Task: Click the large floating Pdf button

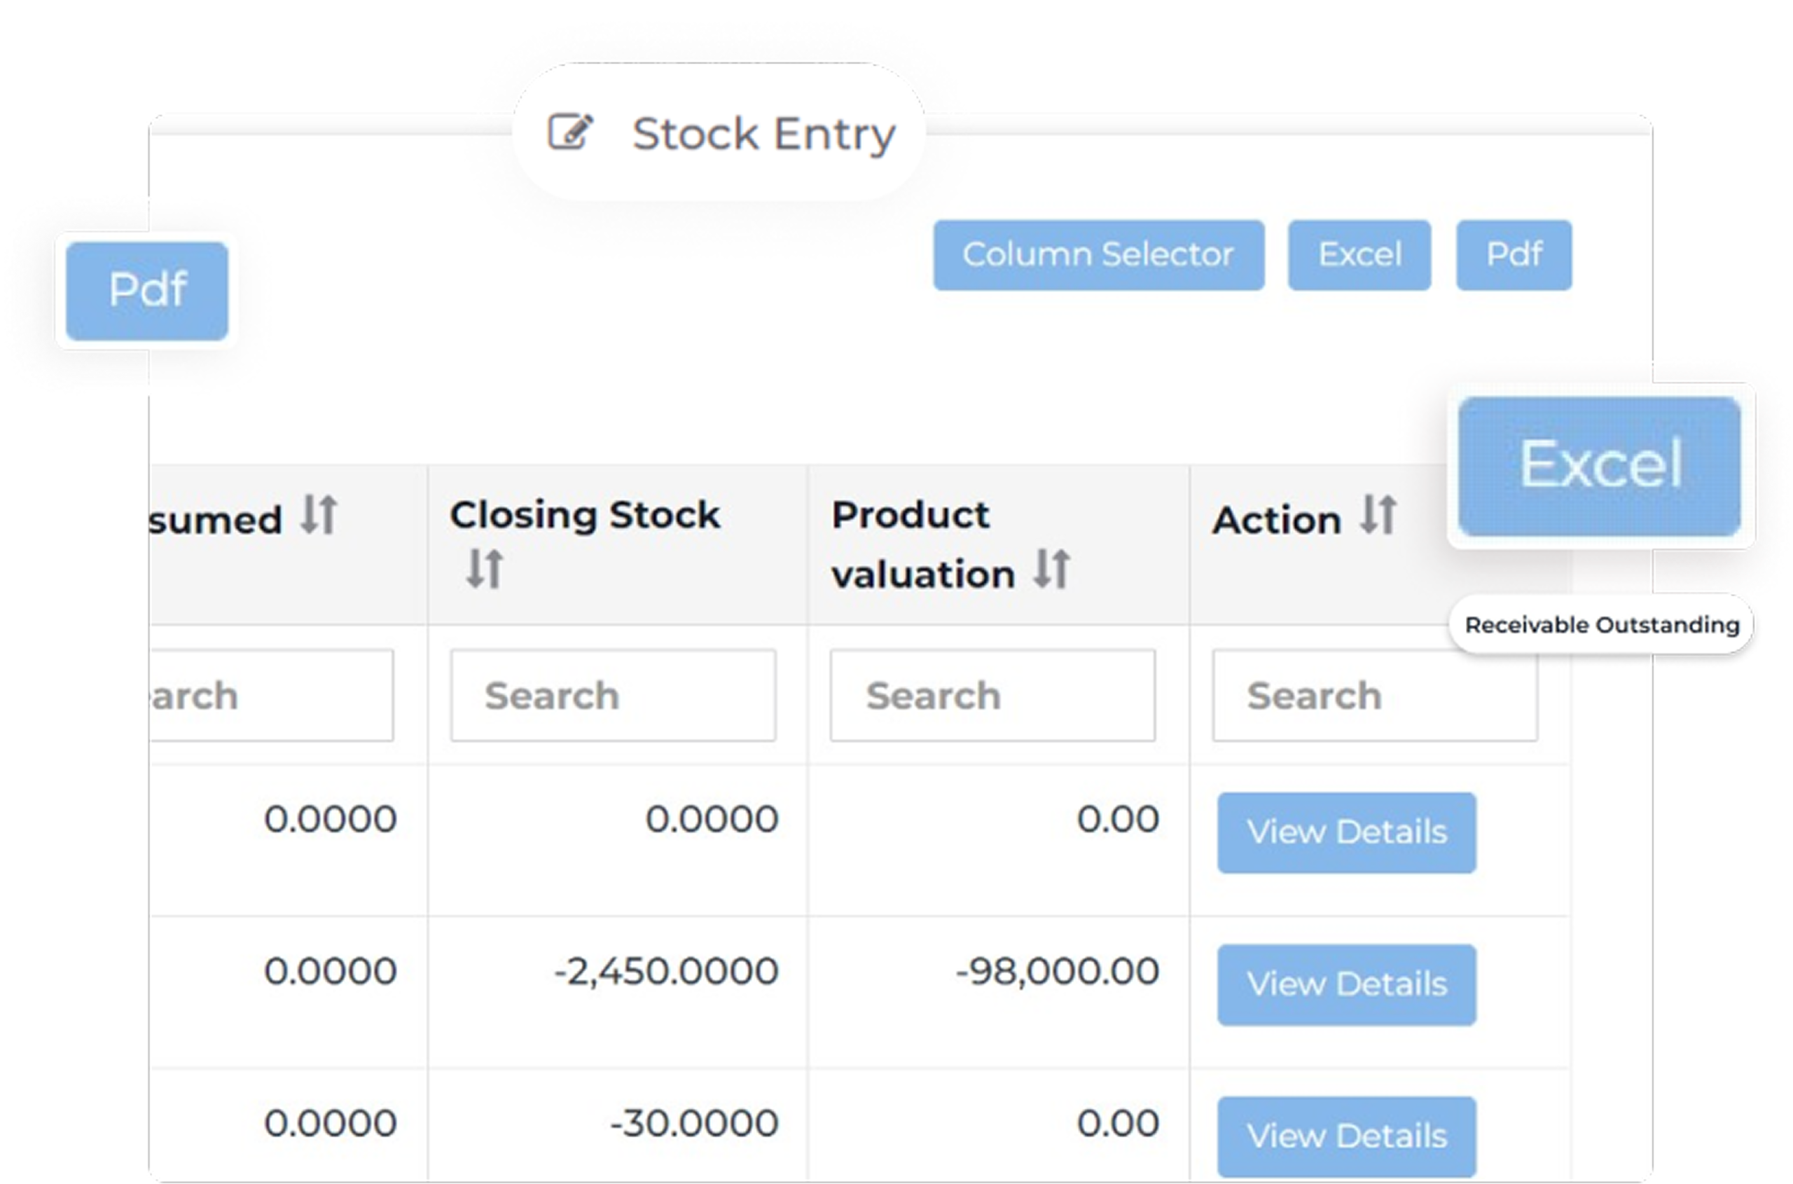Action: (147, 291)
